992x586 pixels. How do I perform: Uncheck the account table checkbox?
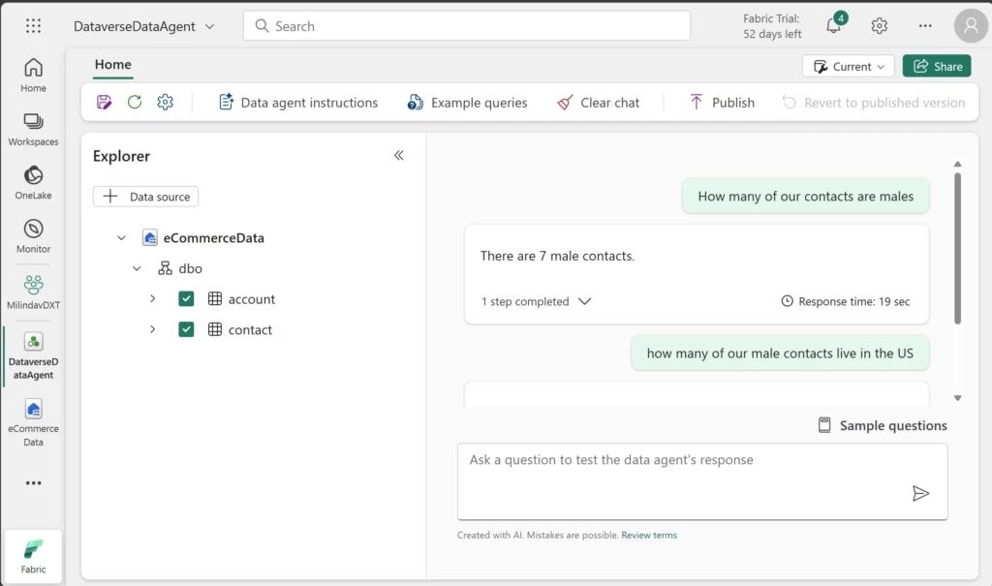[x=187, y=298]
